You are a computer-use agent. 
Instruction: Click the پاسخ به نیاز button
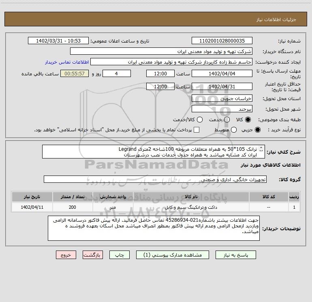tap(236, 255)
